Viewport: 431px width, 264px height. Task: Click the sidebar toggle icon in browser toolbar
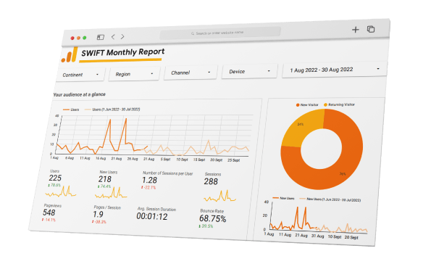[x=101, y=37]
